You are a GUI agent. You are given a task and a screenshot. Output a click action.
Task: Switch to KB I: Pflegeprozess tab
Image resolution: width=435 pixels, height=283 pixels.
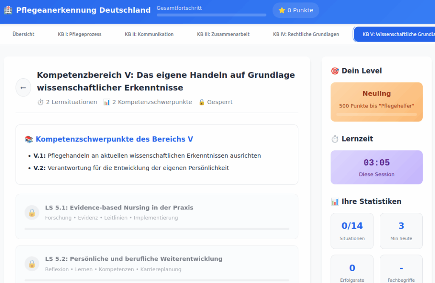[x=79, y=34]
